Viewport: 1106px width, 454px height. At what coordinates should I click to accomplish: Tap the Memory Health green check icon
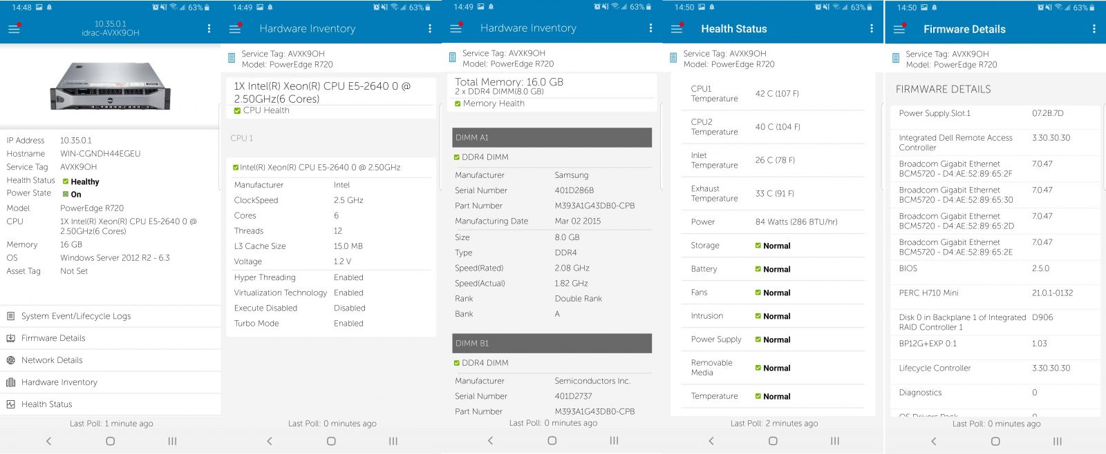click(458, 103)
